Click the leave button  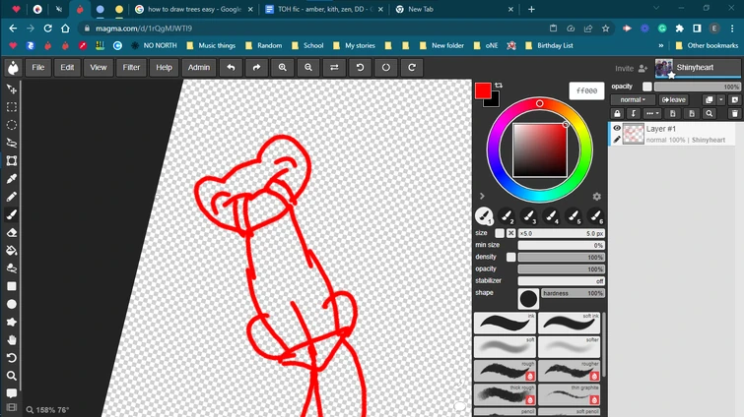coord(674,100)
